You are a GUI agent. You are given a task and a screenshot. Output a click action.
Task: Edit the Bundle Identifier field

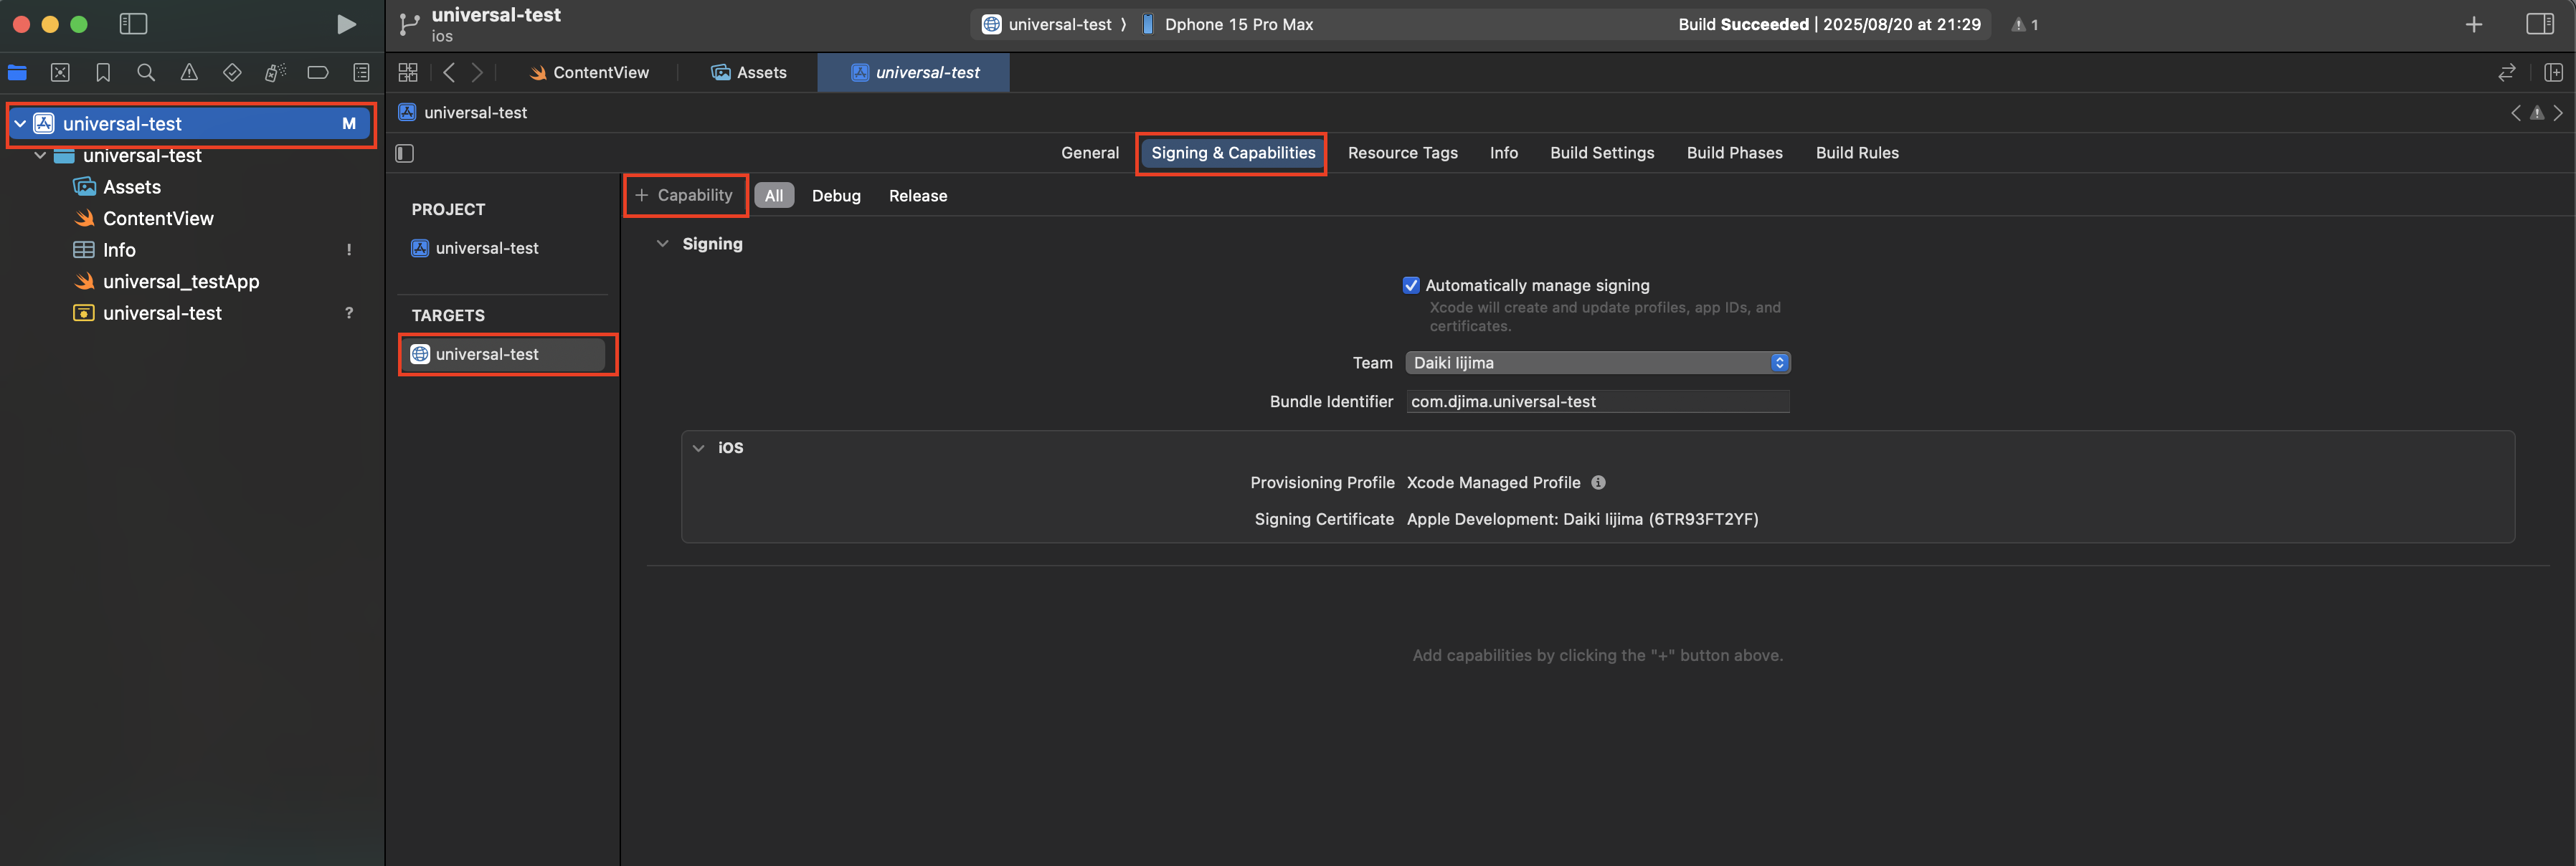tap(1598, 401)
